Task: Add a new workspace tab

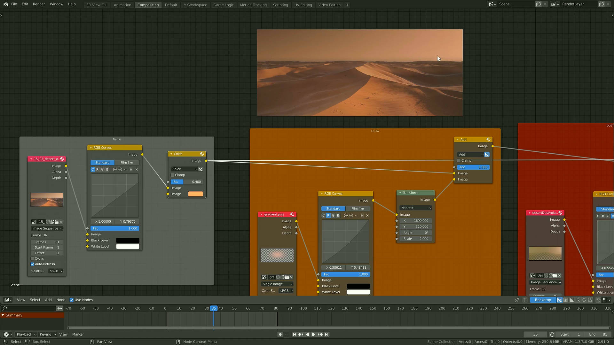Action: (347, 5)
